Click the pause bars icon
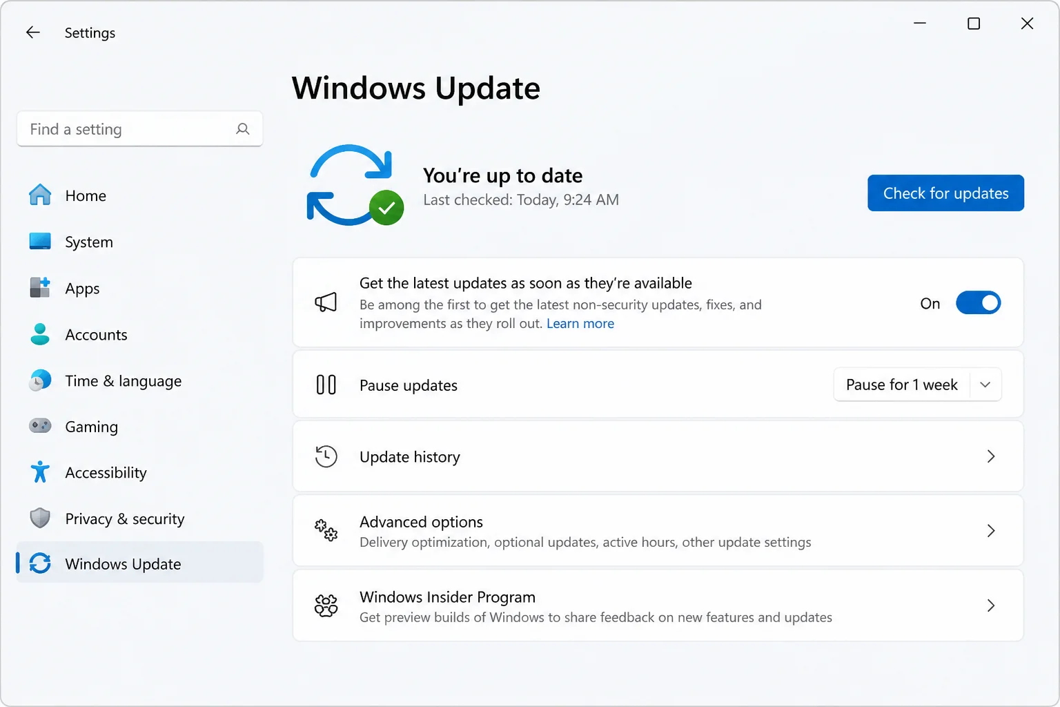The height and width of the screenshot is (707, 1060). 326,385
